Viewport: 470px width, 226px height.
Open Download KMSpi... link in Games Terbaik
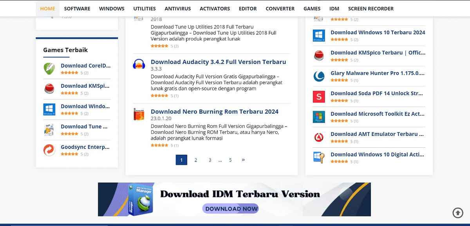point(86,86)
